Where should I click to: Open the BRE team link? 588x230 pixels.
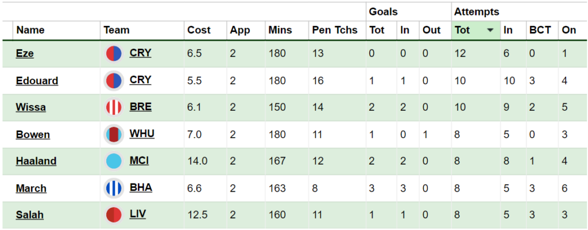[x=141, y=107]
